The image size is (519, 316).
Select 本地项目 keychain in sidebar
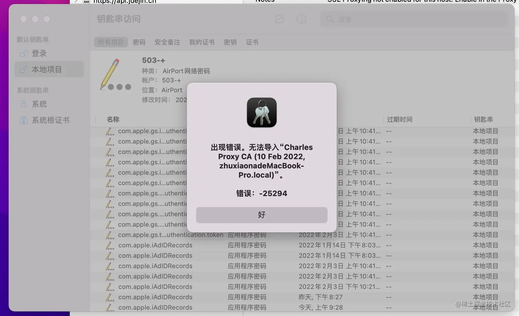pos(49,69)
